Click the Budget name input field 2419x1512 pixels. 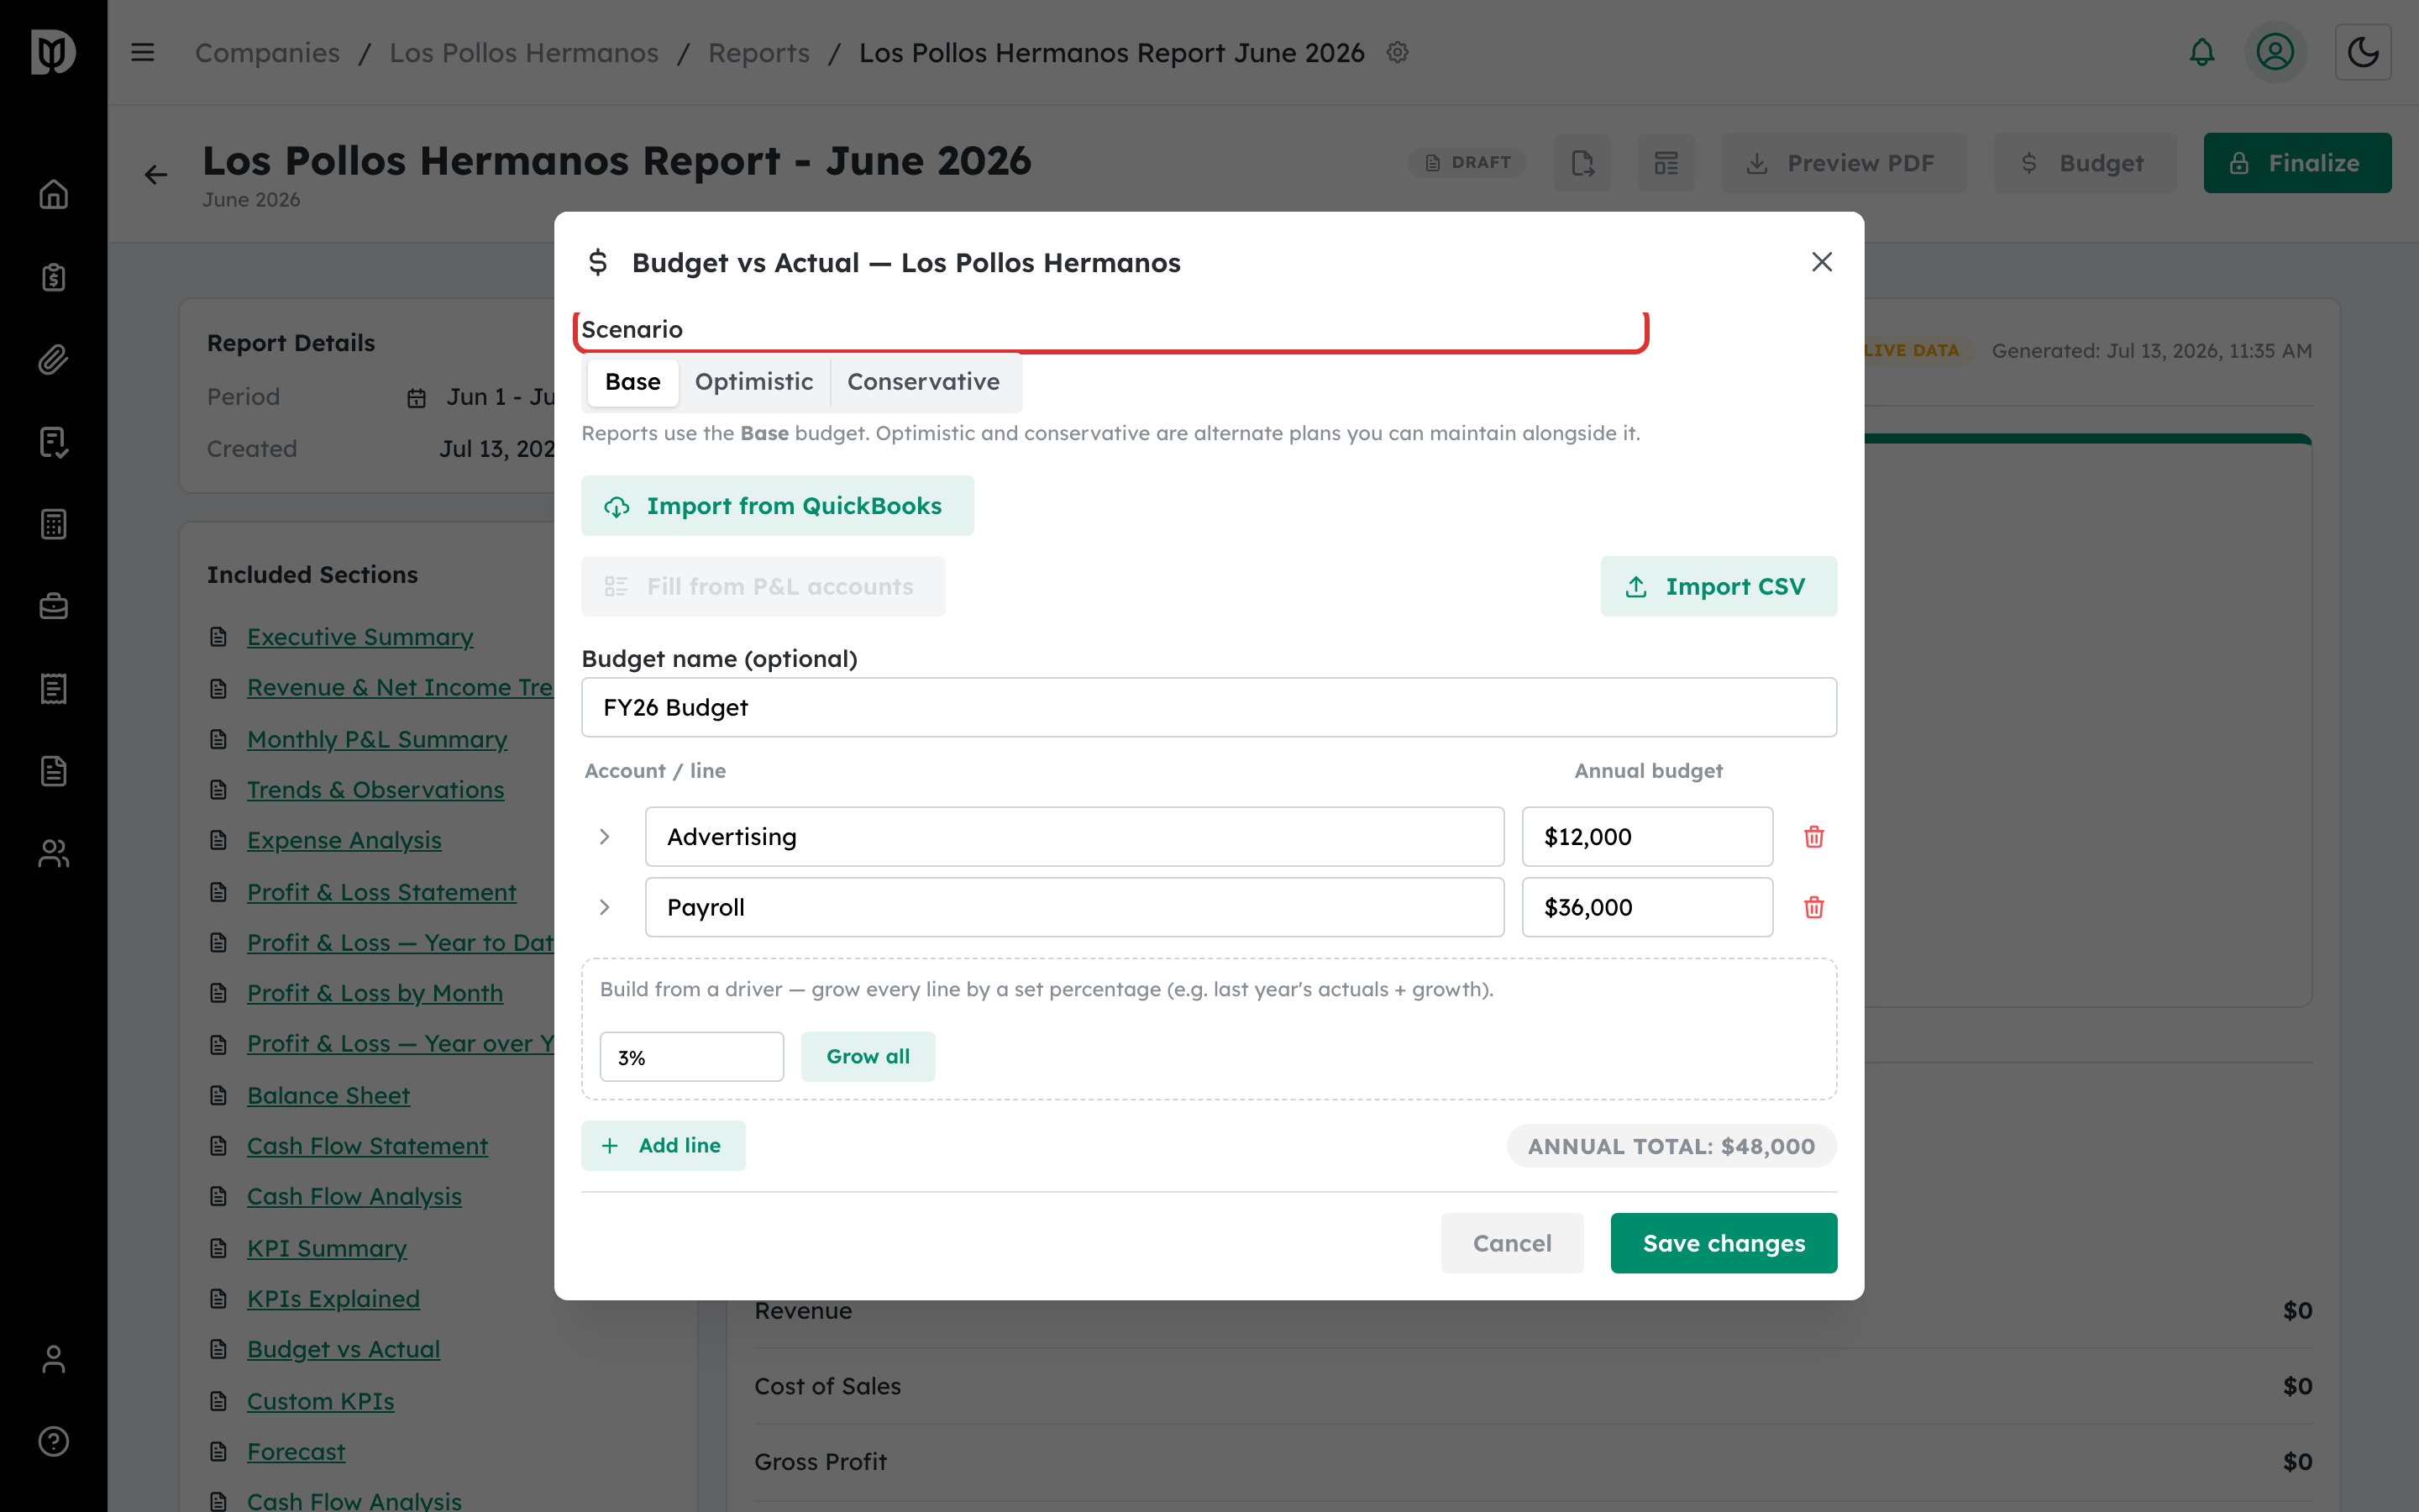click(x=1209, y=707)
